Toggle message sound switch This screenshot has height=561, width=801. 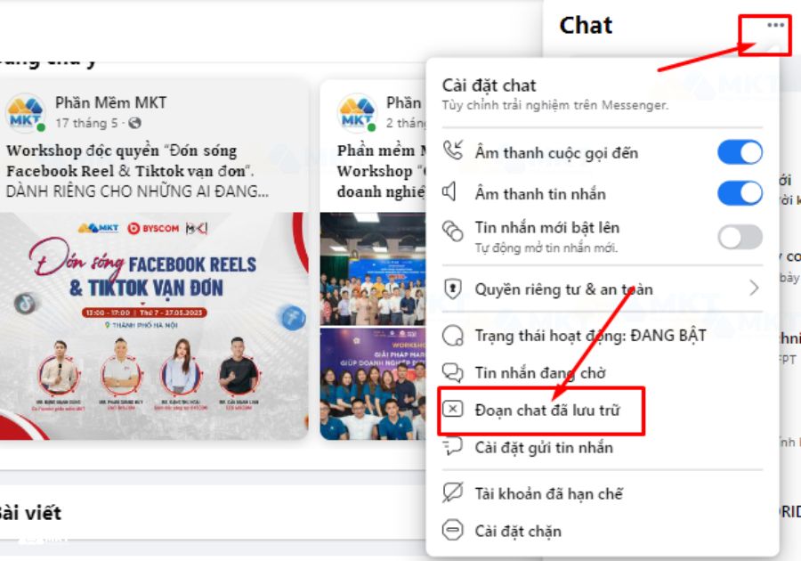pos(740,193)
